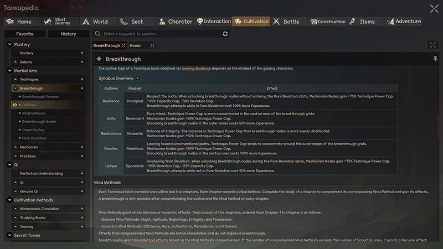
Task: Click the refresh icon in search bar
Action: [225, 34]
